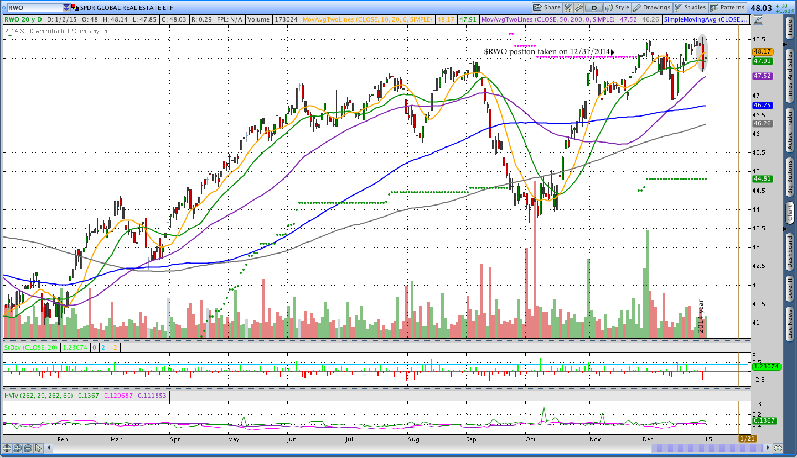
Task: Click the D daily timeframe button
Action: [594, 8]
